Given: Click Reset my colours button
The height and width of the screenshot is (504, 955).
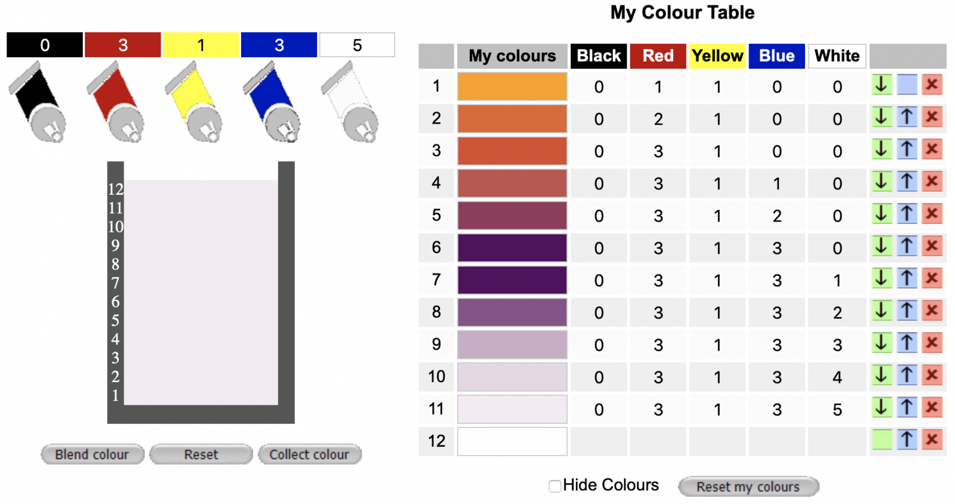Looking at the screenshot, I should 748,487.
